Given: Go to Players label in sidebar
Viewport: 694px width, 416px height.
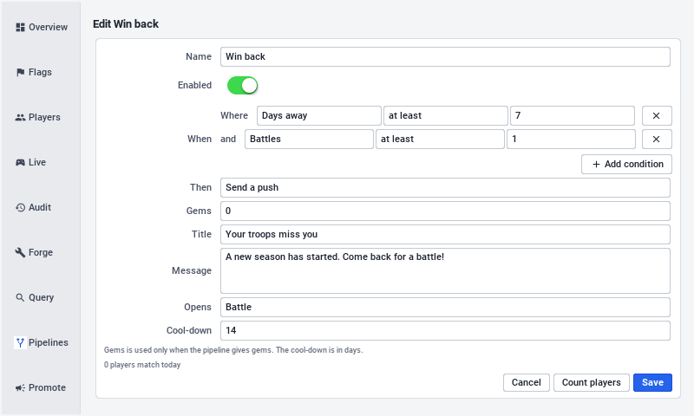Looking at the screenshot, I should point(44,118).
